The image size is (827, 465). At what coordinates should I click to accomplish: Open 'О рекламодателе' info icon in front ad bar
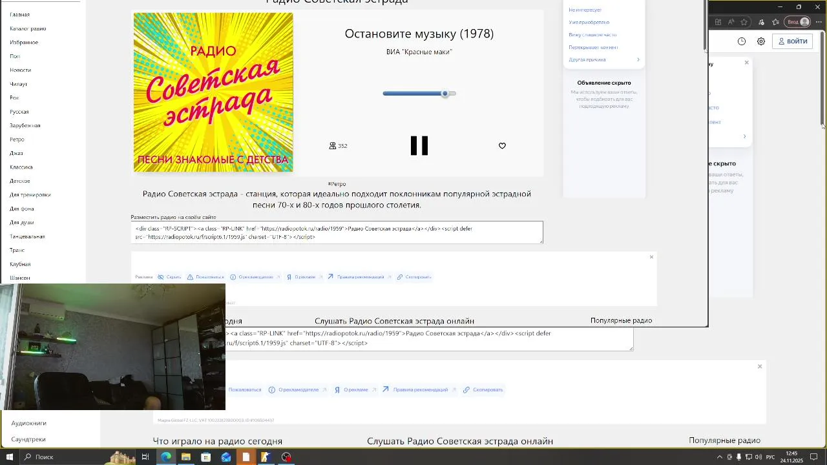pyautogui.click(x=233, y=277)
